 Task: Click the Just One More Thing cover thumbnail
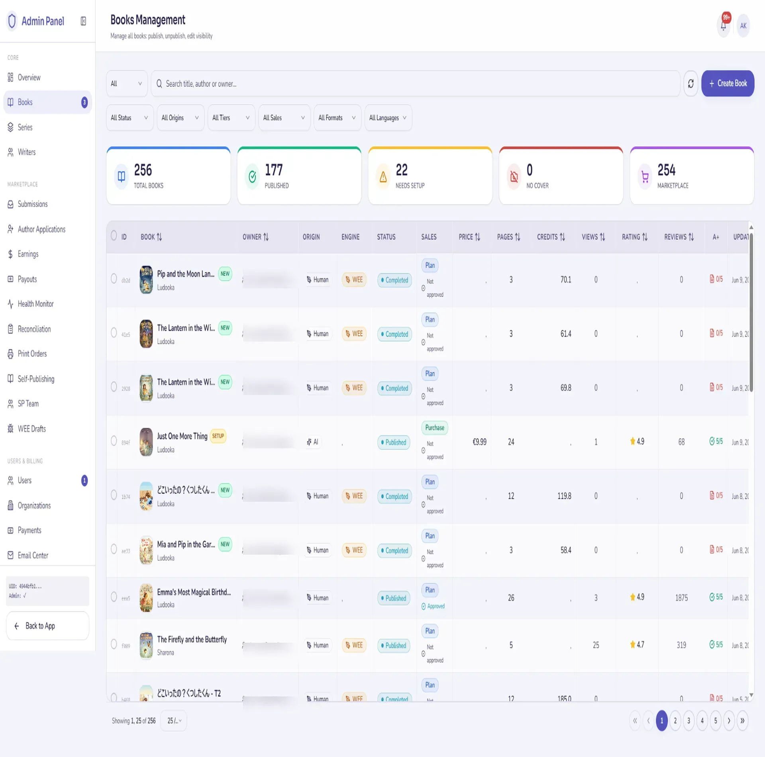click(x=146, y=442)
